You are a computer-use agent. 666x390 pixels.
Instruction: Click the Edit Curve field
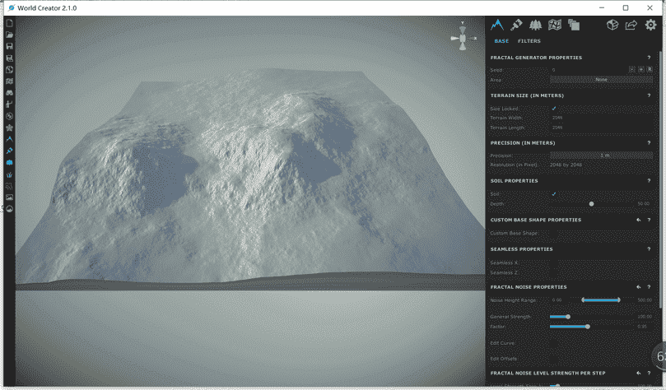pyautogui.click(x=554, y=343)
